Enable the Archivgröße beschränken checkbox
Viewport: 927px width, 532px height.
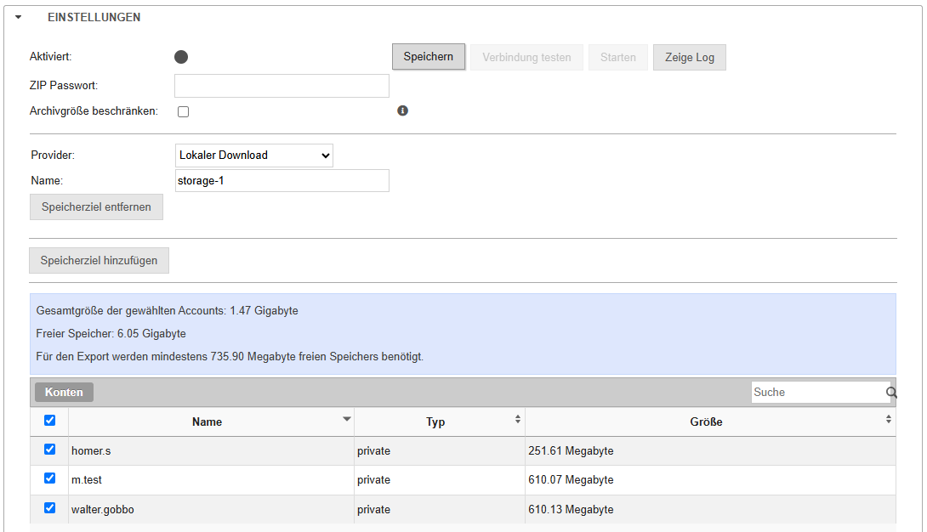pos(183,111)
